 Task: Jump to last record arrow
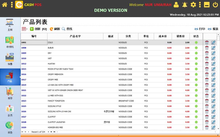54,132
